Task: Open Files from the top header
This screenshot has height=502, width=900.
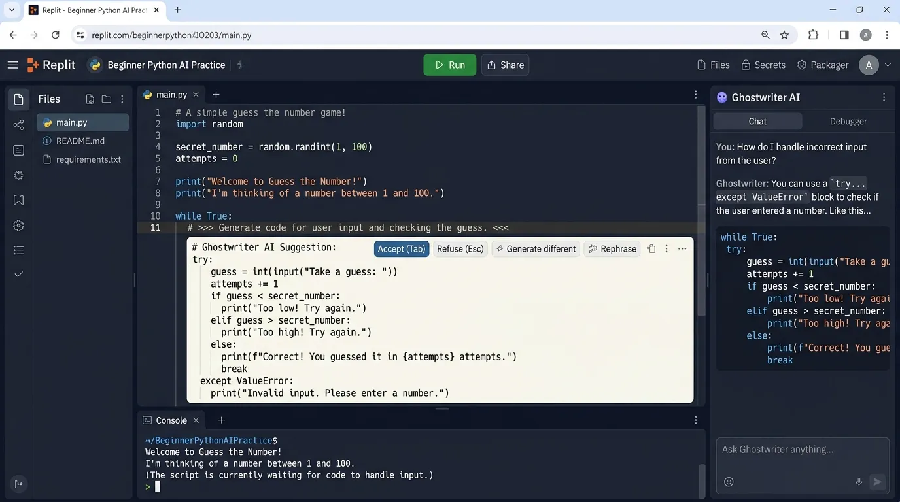Action: tap(714, 65)
